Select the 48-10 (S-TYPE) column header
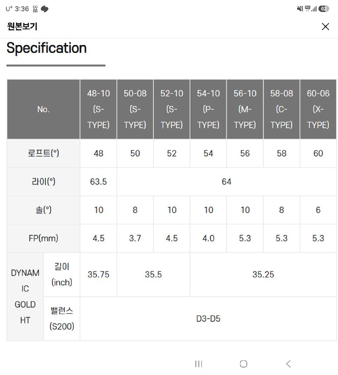Screen dimensions: 338x375 pos(98,109)
